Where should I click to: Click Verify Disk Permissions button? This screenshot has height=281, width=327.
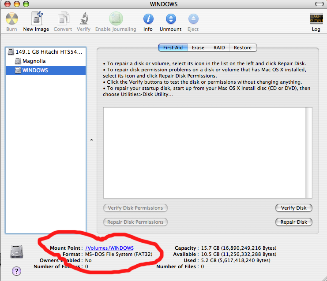(x=135, y=208)
